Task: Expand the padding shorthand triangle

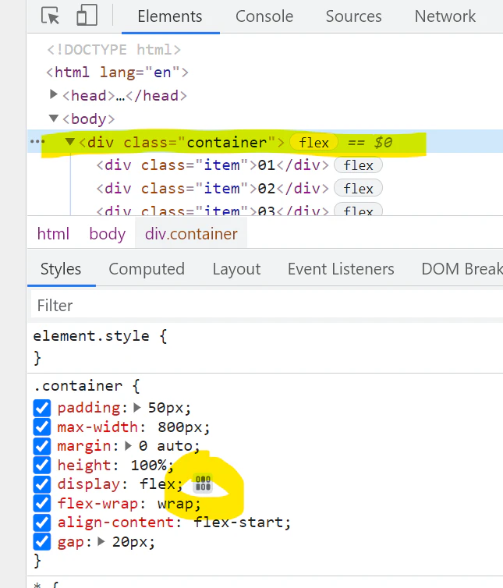Action: tap(137, 408)
